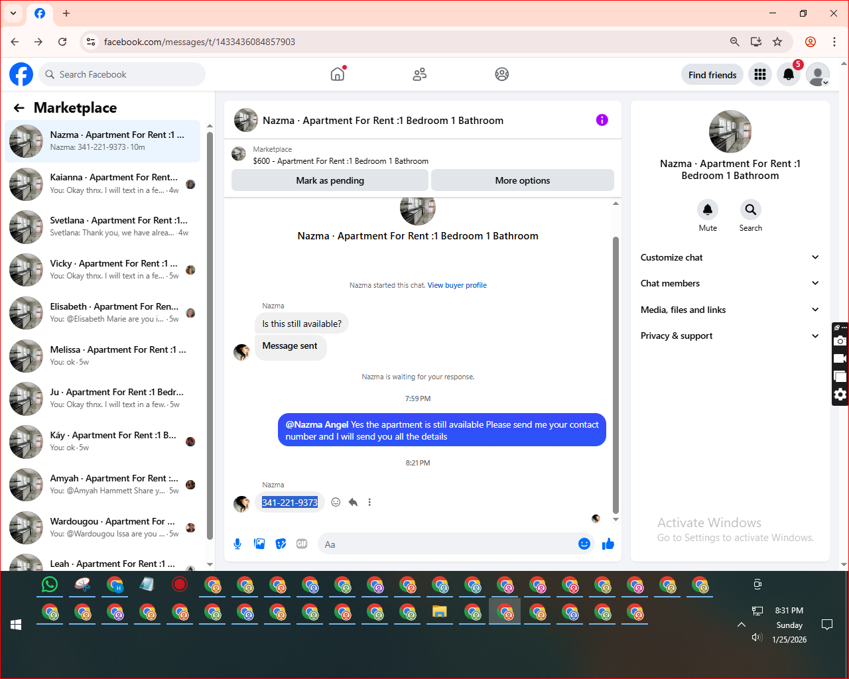Screen dimensions: 849x679
Task: Open a new browser tab
Action: tap(66, 13)
